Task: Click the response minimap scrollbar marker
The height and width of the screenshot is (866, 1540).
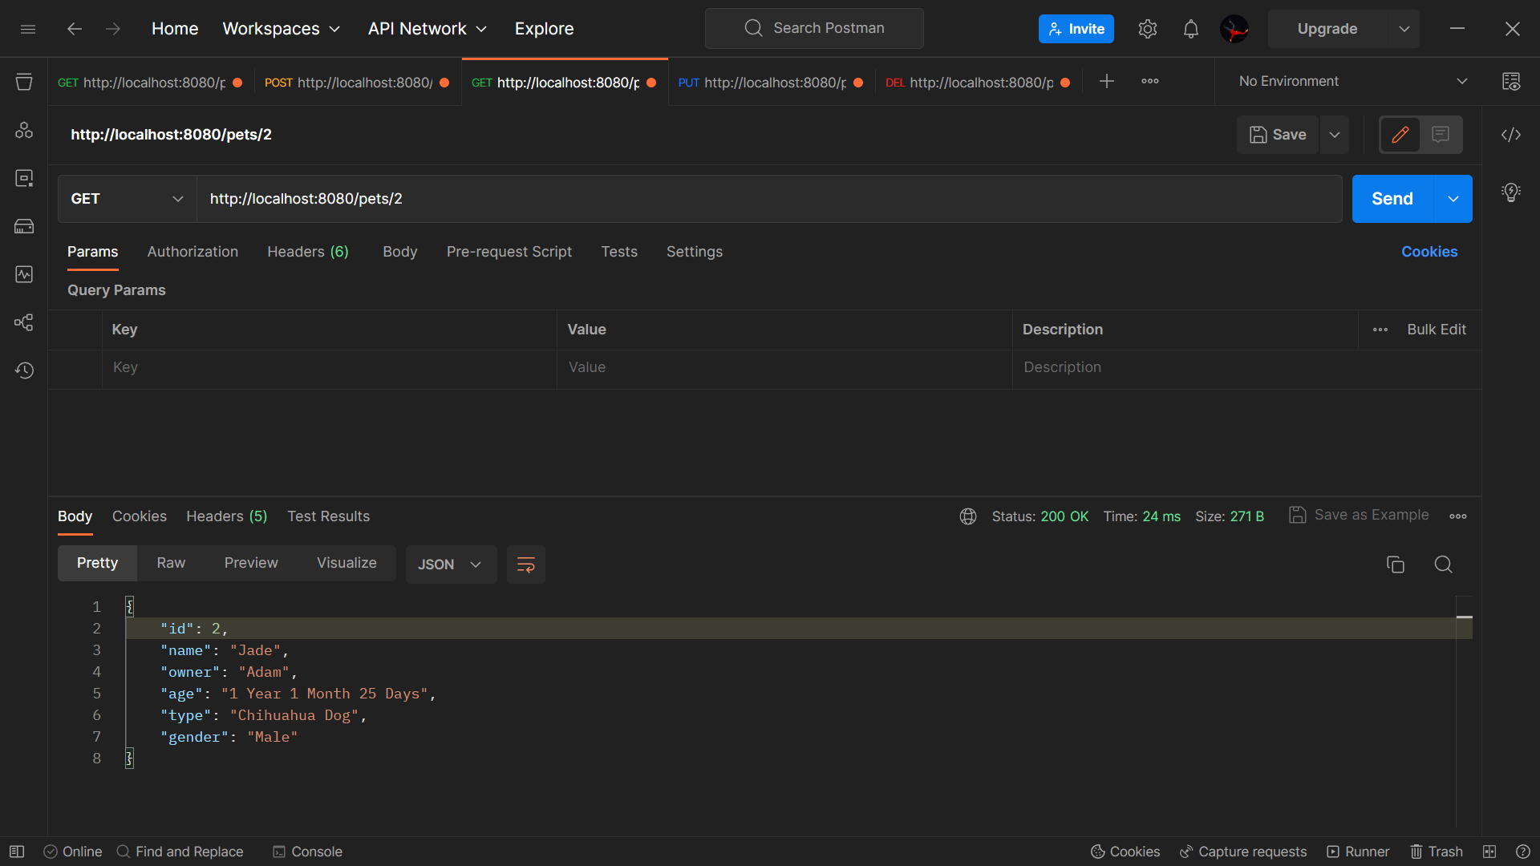Action: click(x=1464, y=617)
